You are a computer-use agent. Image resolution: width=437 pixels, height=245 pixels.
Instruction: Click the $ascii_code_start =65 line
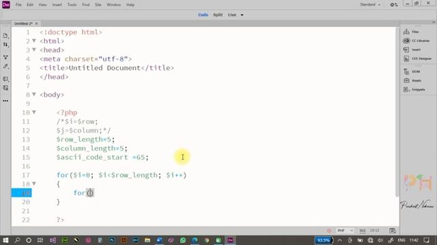coord(102,157)
